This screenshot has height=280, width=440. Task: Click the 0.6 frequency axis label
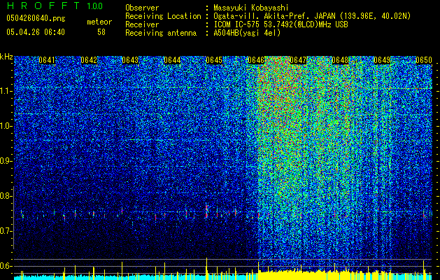(6, 266)
